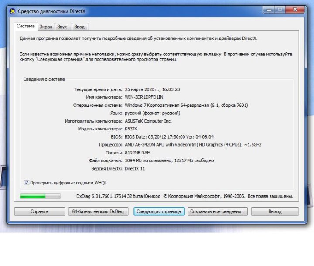Go to the Звук tab
This screenshot has width=314, height=266.
coord(62,27)
